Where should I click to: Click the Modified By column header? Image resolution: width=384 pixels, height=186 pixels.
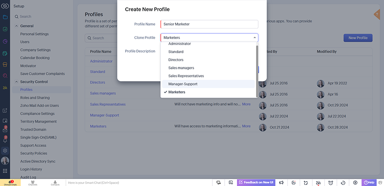pos(327,52)
